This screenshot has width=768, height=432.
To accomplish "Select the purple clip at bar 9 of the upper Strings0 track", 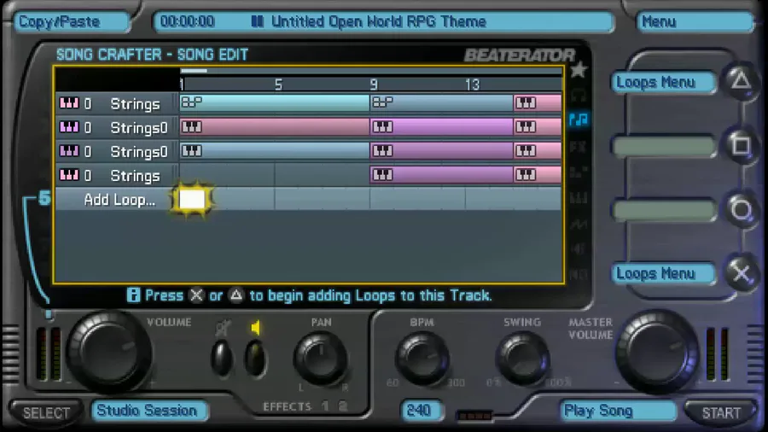I will pos(441,127).
